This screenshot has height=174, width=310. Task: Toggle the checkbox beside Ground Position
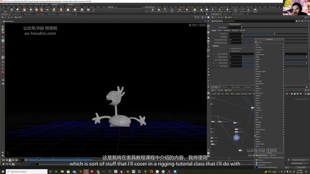click(214, 54)
